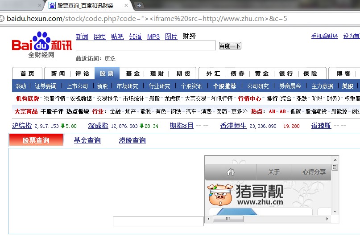
Task: Open 公司研究 in the blue submenu
Action: pos(258,86)
